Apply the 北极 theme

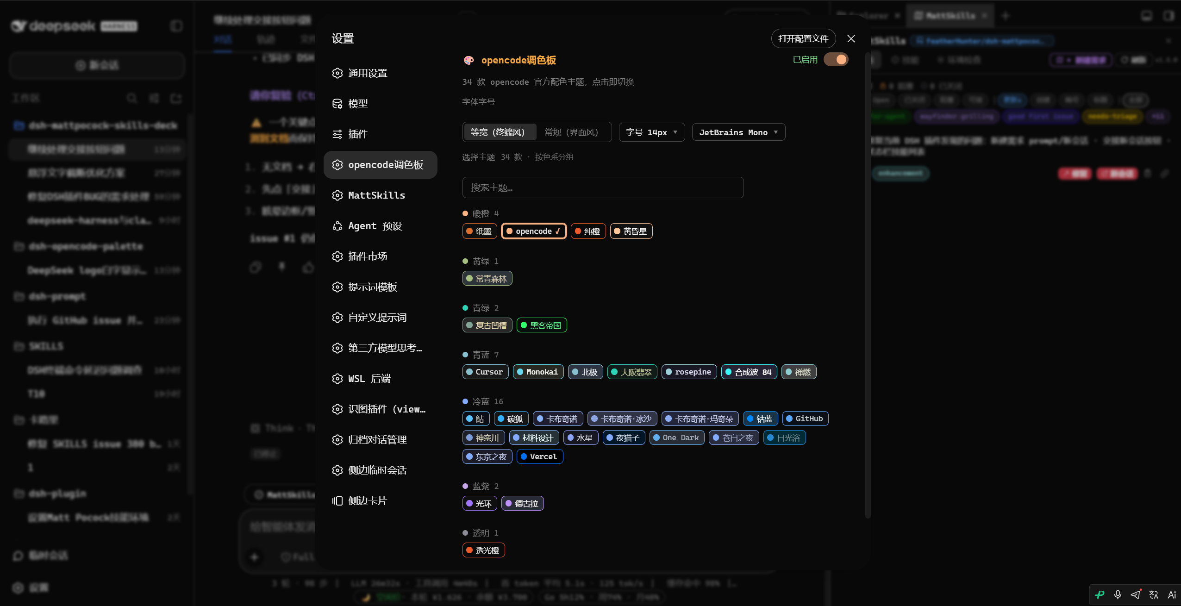click(x=586, y=372)
